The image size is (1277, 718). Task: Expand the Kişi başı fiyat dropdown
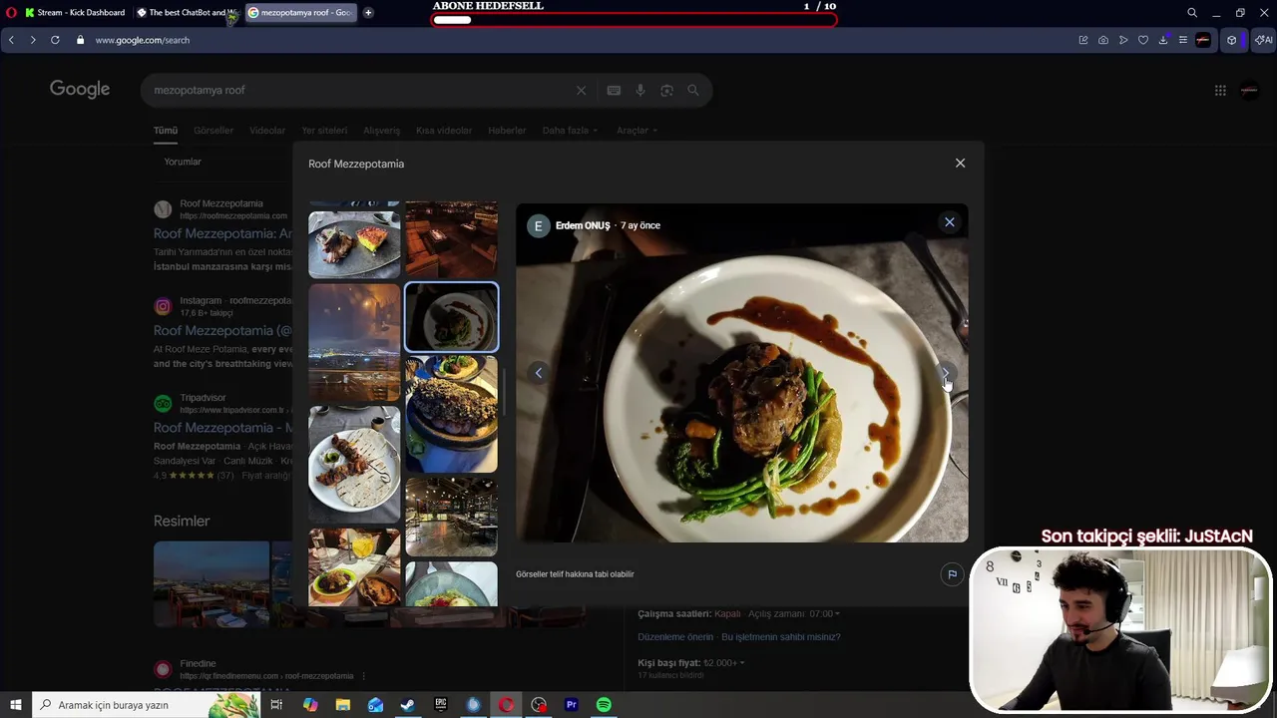point(691,663)
